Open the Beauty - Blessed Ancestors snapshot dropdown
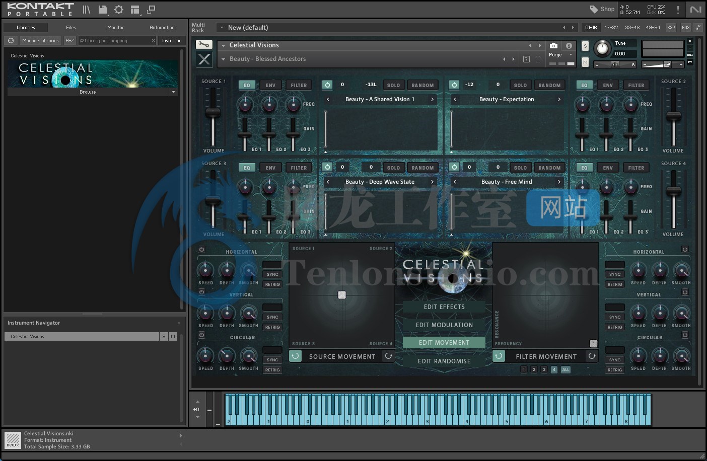Image resolution: width=707 pixels, height=461 pixels. coord(223,59)
